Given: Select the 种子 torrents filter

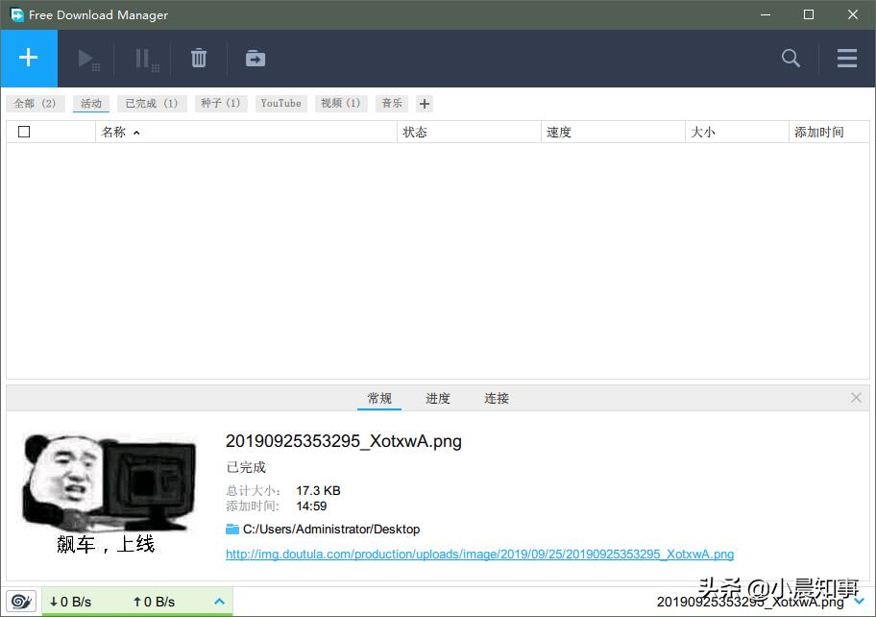Looking at the screenshot, I should [220, 103].
